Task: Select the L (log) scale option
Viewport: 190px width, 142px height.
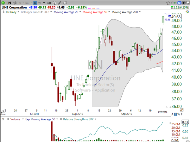Action: tap(175, 114)
